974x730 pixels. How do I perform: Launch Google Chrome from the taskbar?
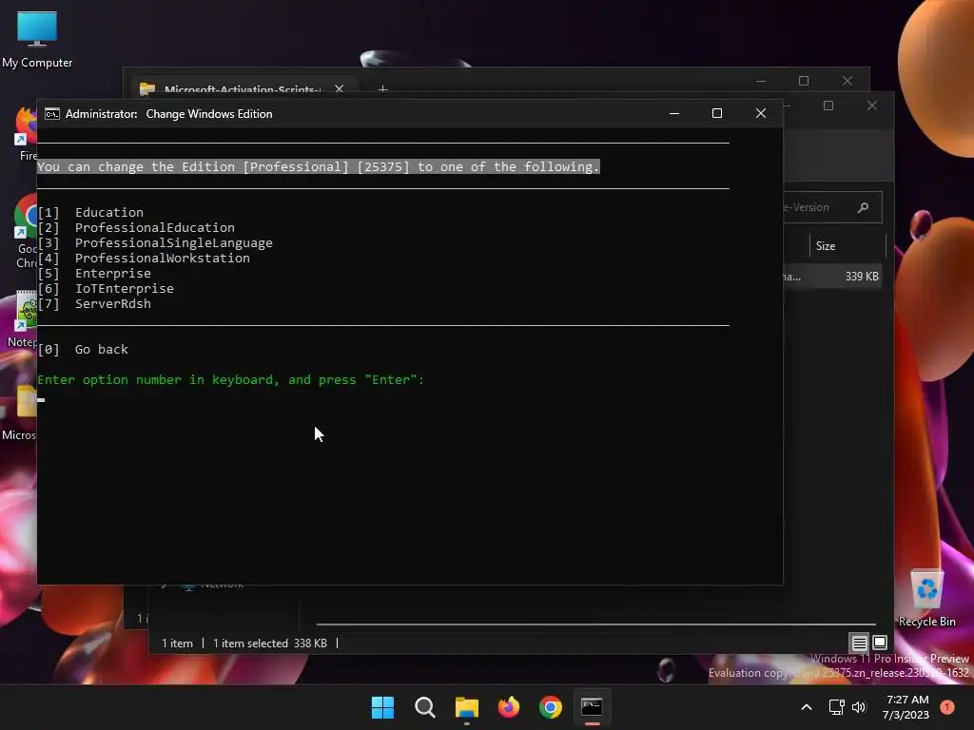coord(551,707)
